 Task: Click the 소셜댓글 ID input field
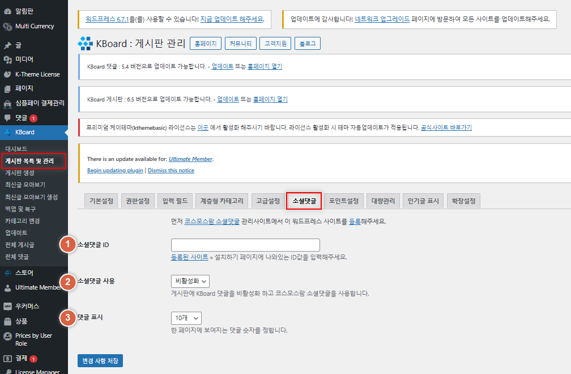(x=245, y=245)
